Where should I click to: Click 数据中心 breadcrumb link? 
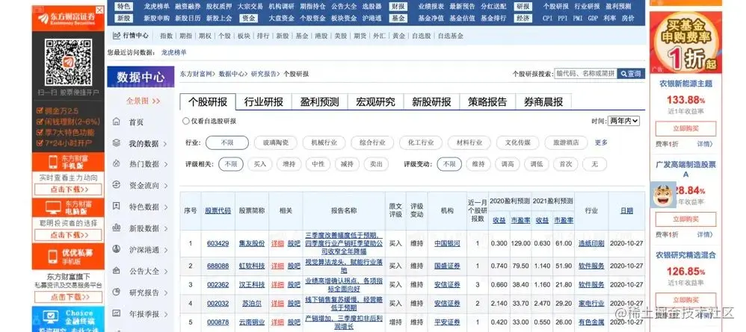(232, 74)
